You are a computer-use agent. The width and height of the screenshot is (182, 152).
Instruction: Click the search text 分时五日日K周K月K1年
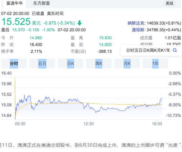click(148, 50)
